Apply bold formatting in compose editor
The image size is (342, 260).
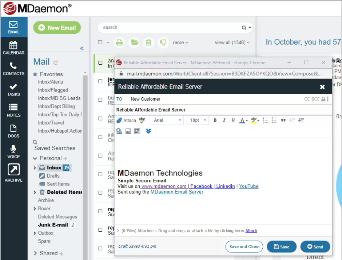(215, 120)
